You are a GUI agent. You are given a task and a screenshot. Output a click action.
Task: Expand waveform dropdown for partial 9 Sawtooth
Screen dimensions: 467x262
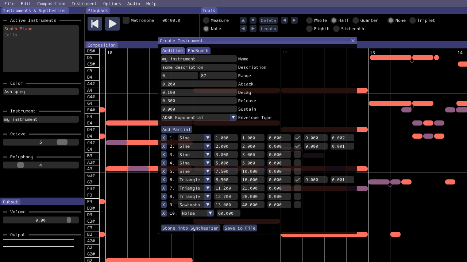[x=208, y=205]
